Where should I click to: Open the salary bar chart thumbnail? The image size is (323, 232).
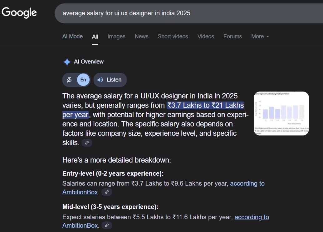click(281, 113)
